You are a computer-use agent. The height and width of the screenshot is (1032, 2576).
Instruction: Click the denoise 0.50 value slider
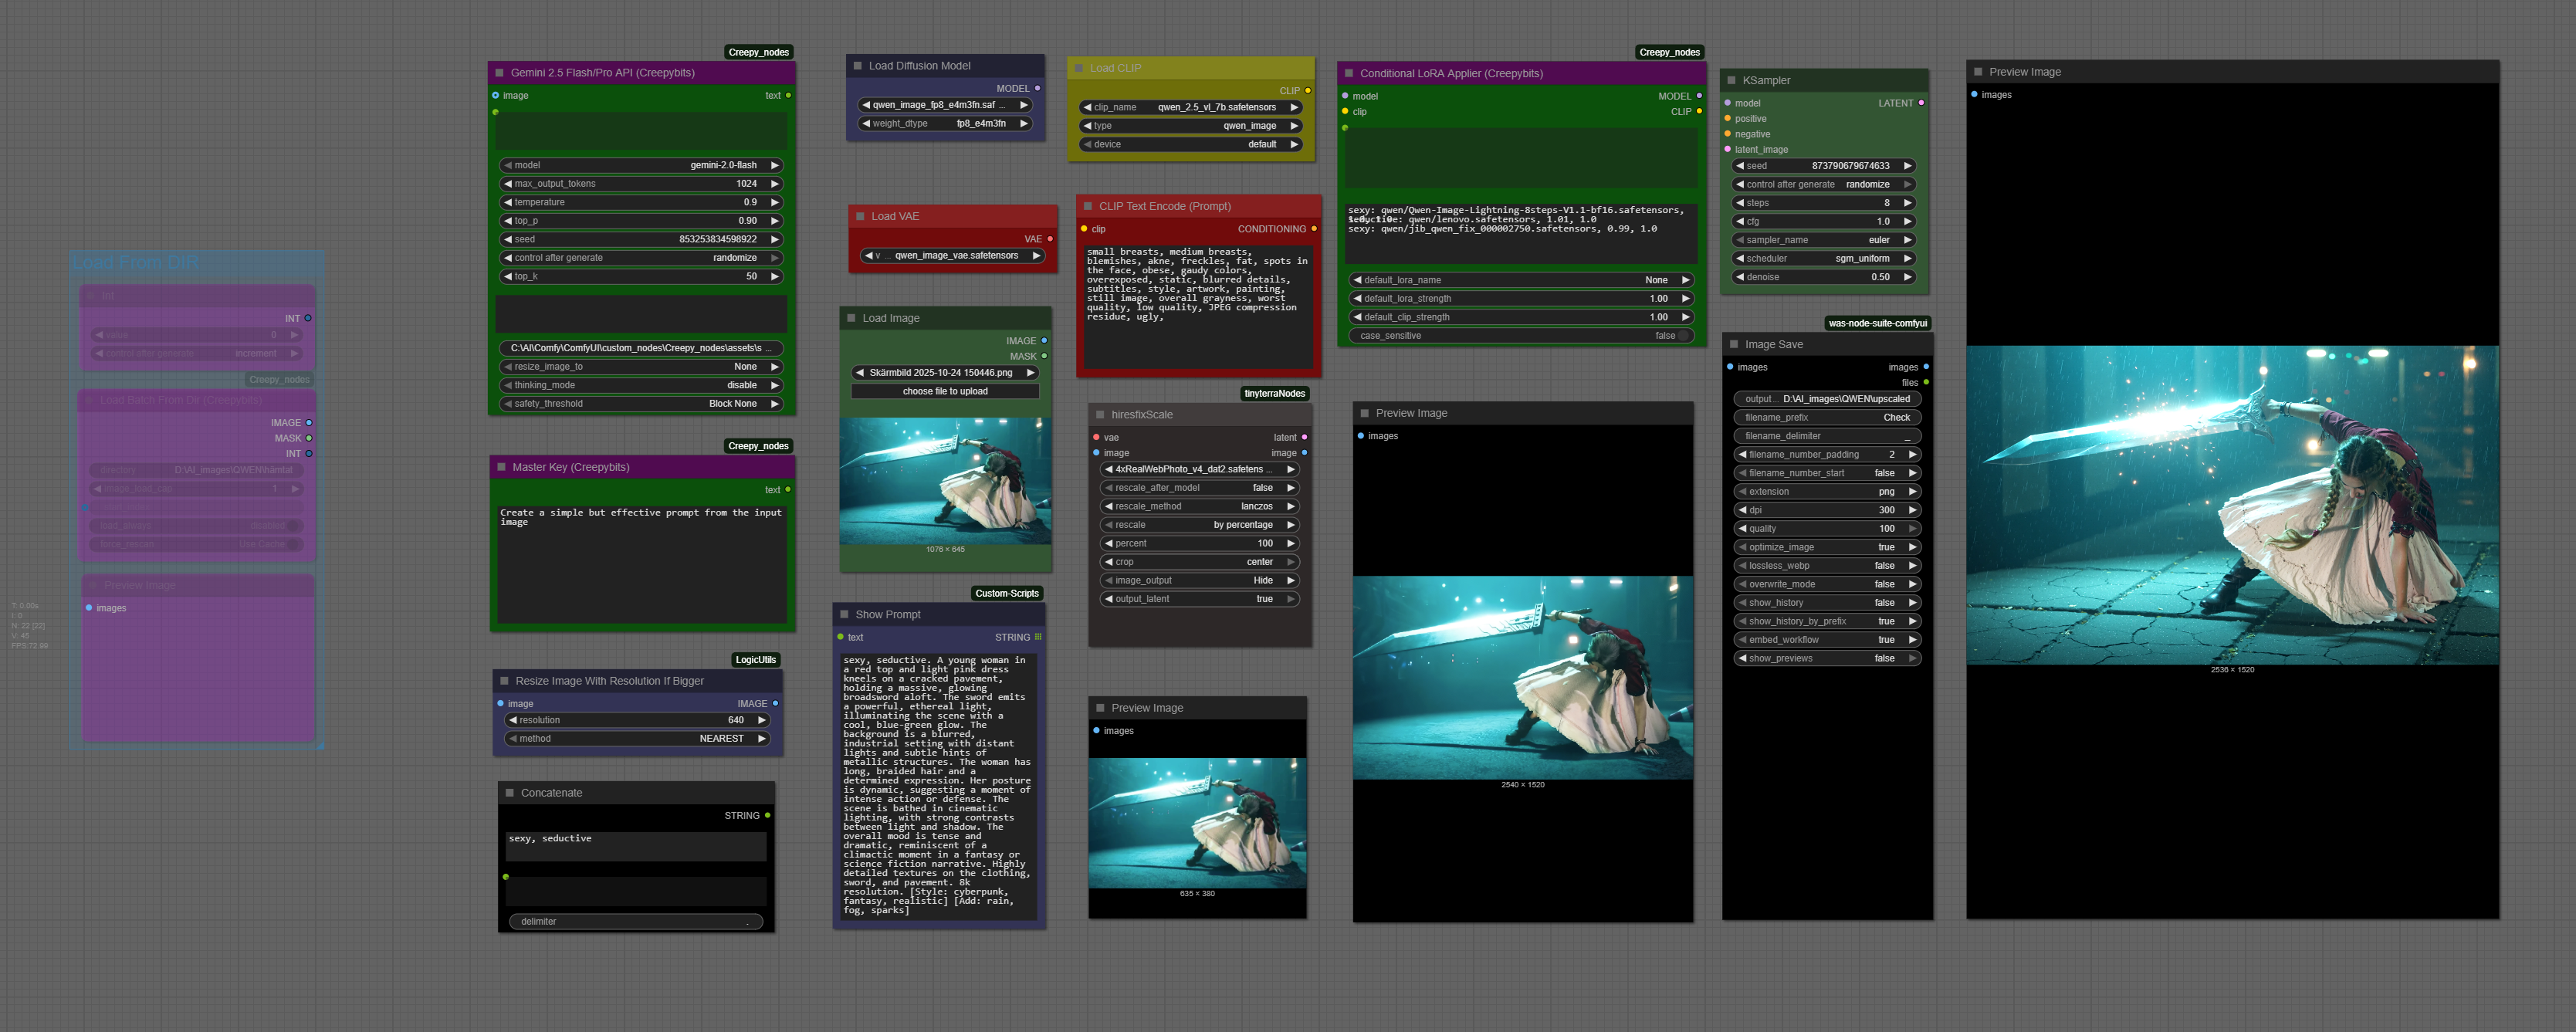click(1824, 277)
